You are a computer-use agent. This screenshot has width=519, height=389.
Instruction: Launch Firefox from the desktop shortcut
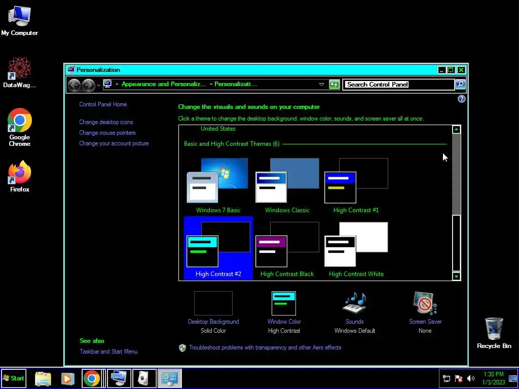(20, 176)
